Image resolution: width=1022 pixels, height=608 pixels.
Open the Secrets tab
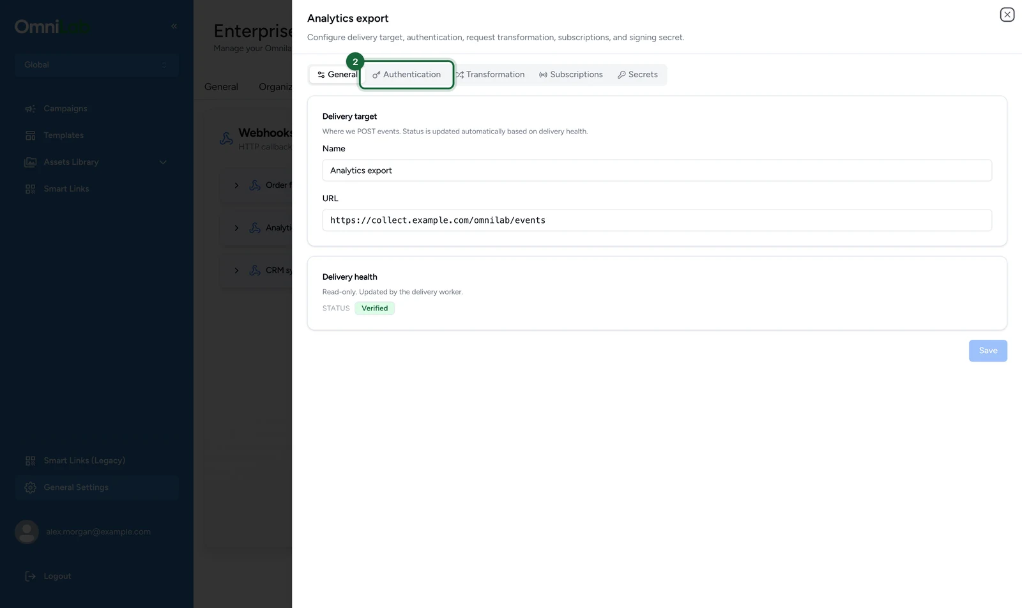(637, 75)
